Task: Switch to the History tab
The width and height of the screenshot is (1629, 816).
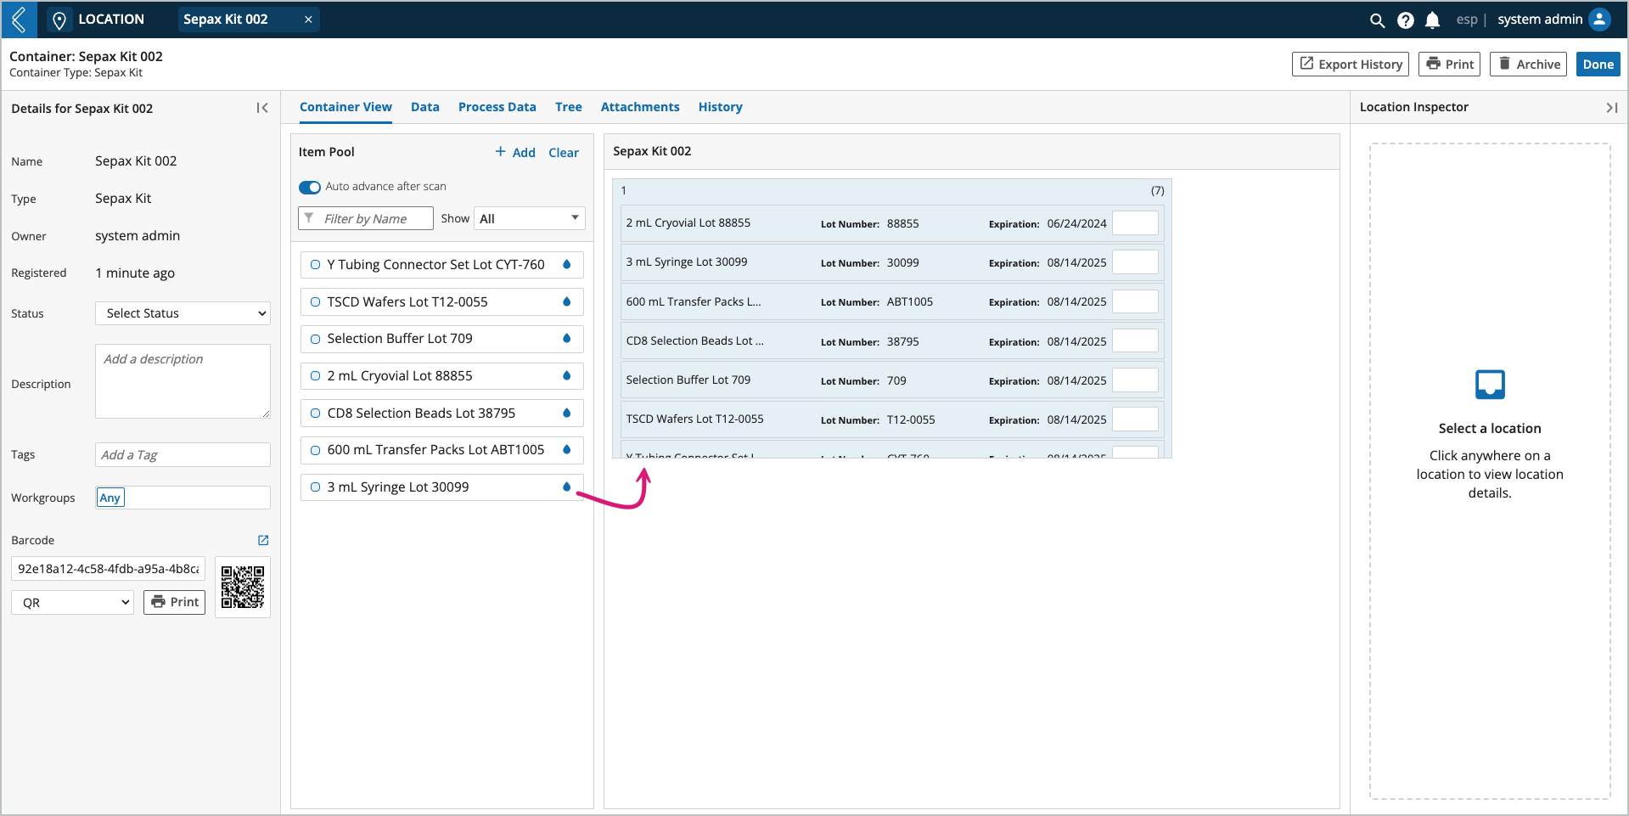Action: point(721,107)
